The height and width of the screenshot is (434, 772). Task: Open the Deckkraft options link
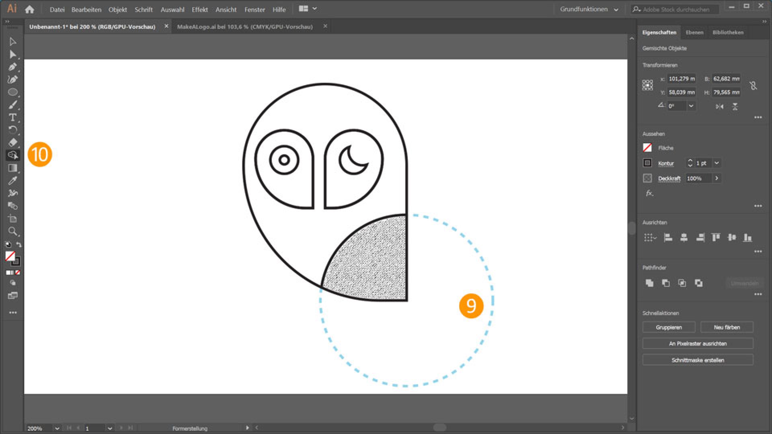point(669,178)
